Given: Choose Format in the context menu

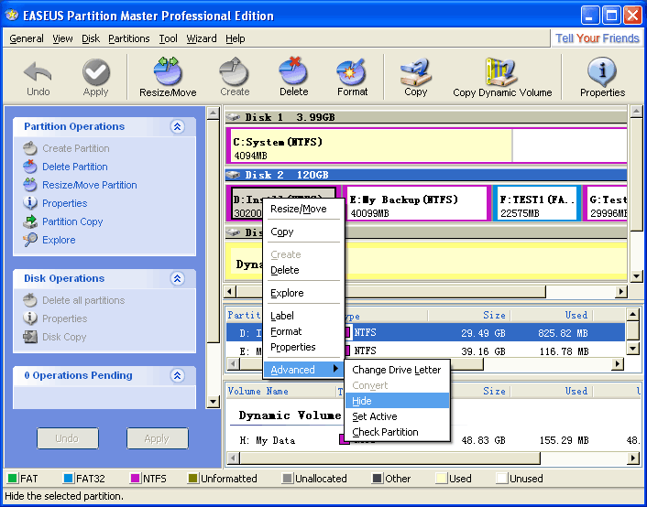Looking at the screenshot, I should (303, 331).
